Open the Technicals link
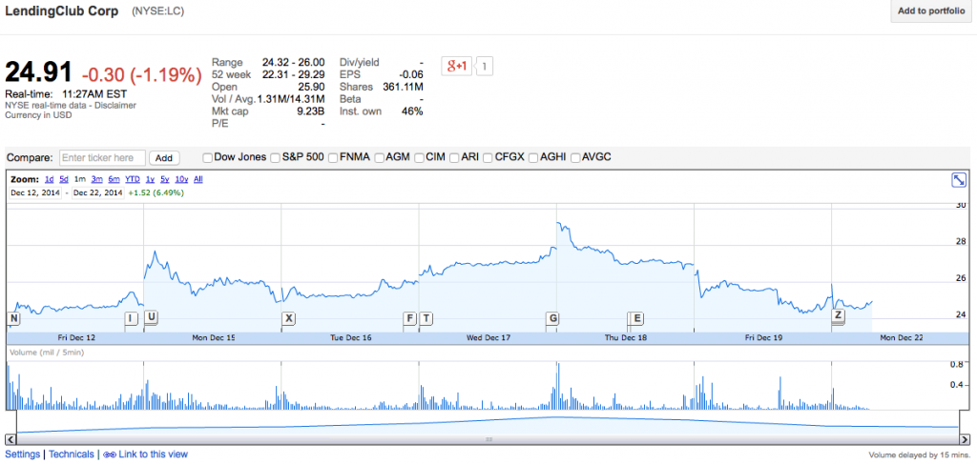The image size is (977, 464). (72, 454)
